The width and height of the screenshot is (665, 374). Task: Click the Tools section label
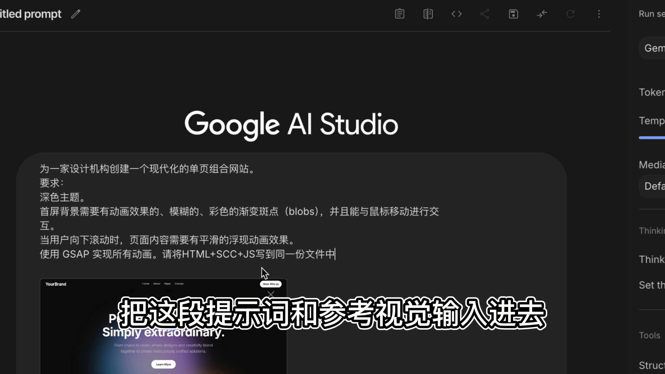(649, 335)
